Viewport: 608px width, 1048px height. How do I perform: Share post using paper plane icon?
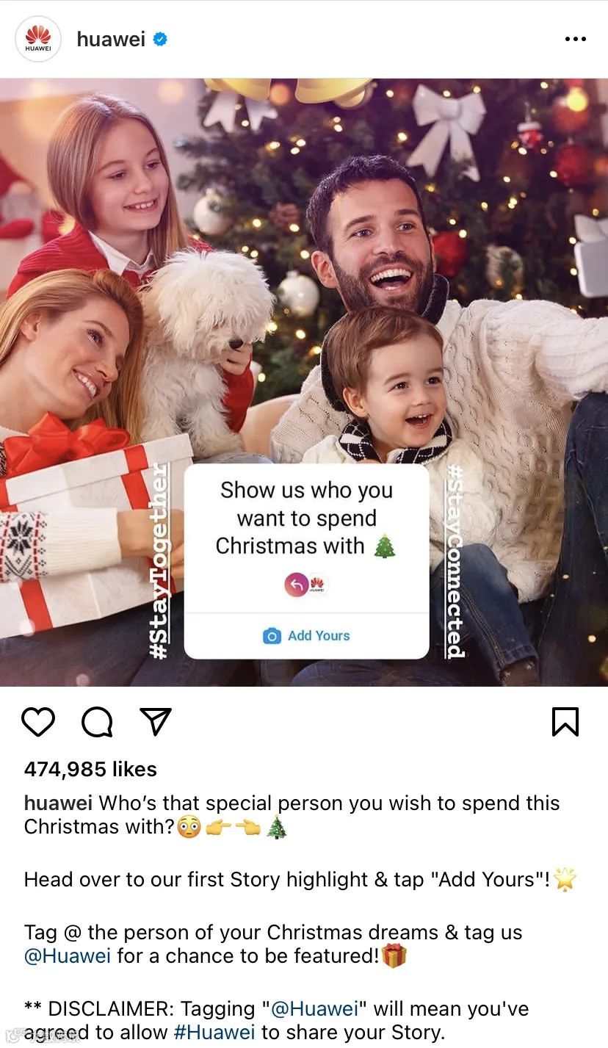point(156,722)
